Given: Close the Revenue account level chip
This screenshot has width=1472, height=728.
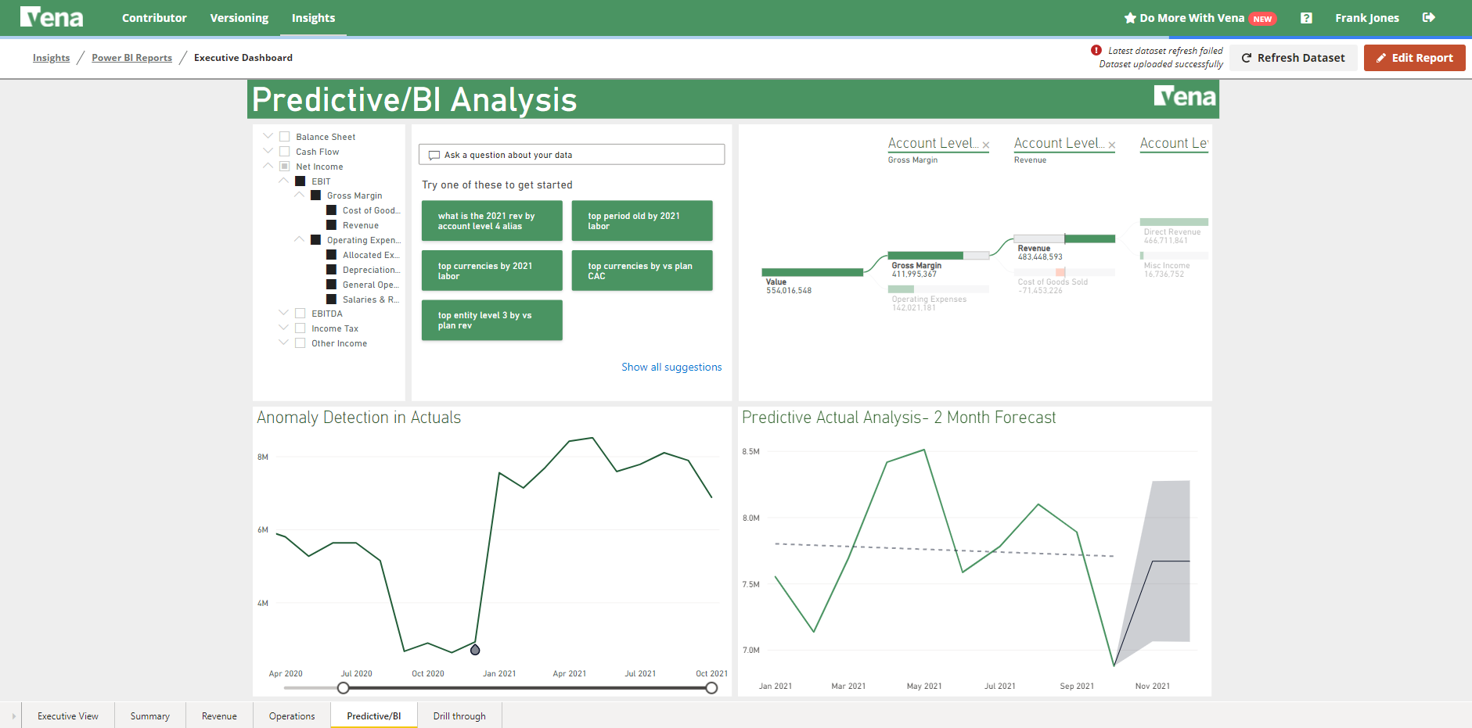Looking at the screenshot, I should point(1112,145).
